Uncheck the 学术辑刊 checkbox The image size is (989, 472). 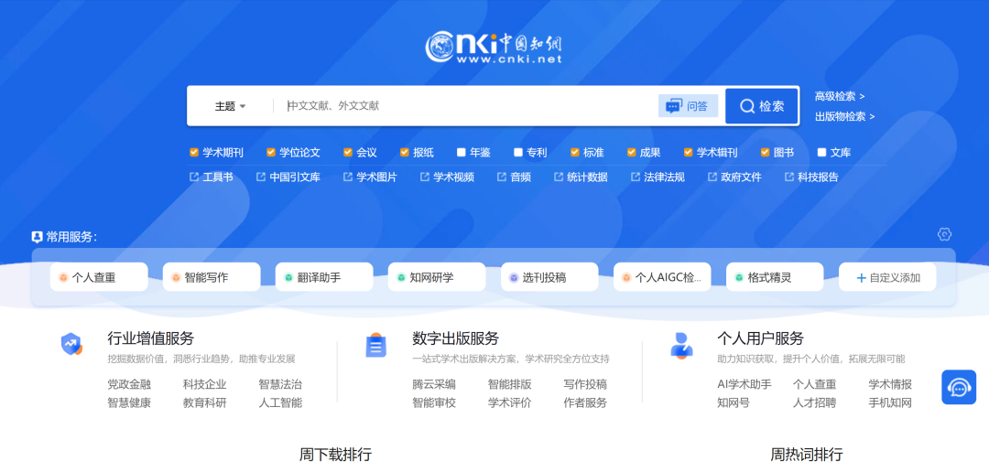[x=688, y=153]
